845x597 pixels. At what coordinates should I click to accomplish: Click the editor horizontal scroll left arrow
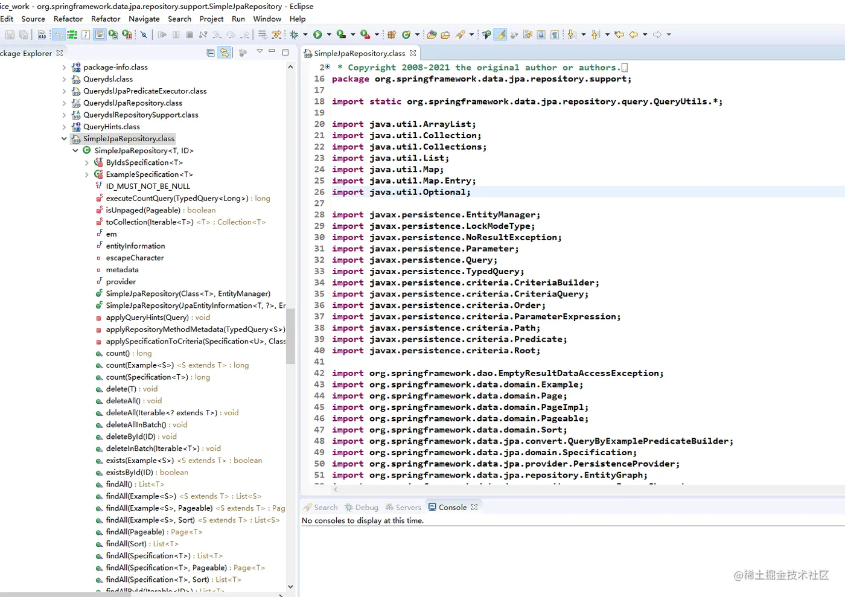tap(336, 490)
